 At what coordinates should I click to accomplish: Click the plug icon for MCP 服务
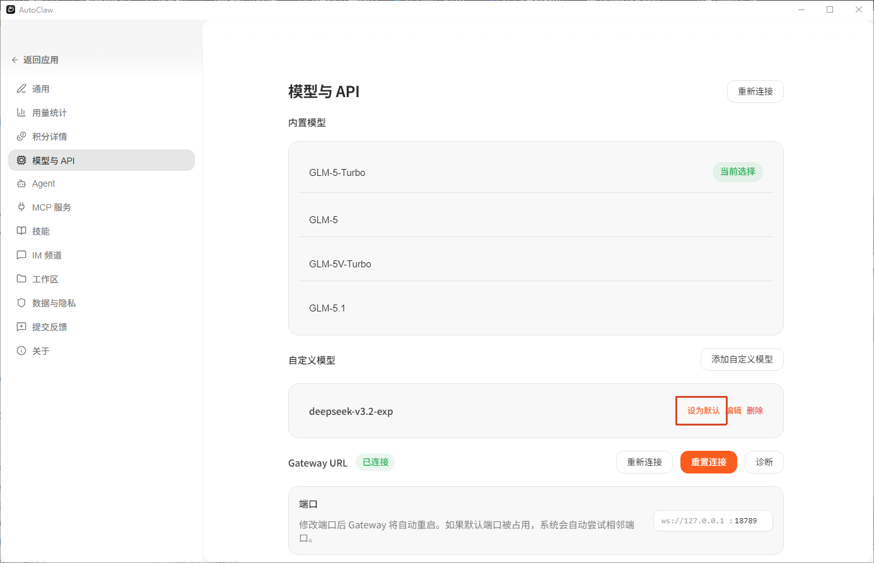tap(21, 207)
